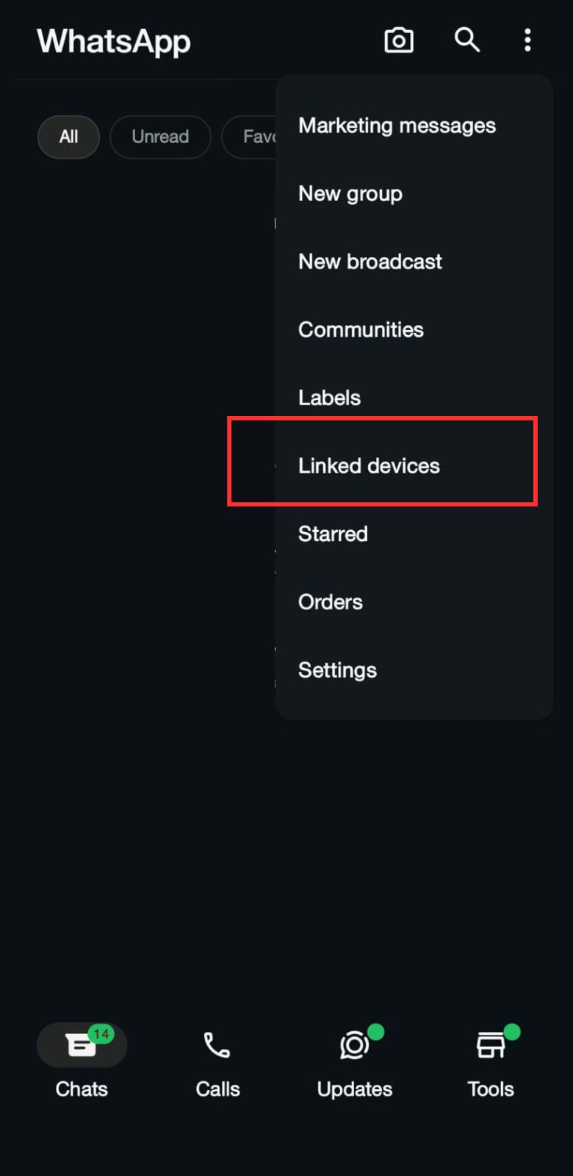
Task: Open the Chats tab icon
Action: tap(81, 1045)
